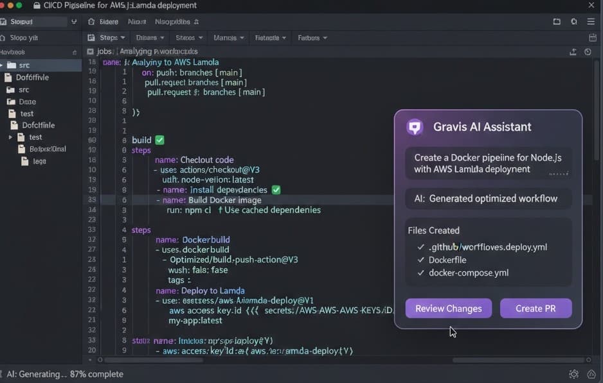Image resolution: width=603 pixels, height=383 pixels.
Task: Toggle the checkbox beside install dependencies
Action: tap(276, 190)
